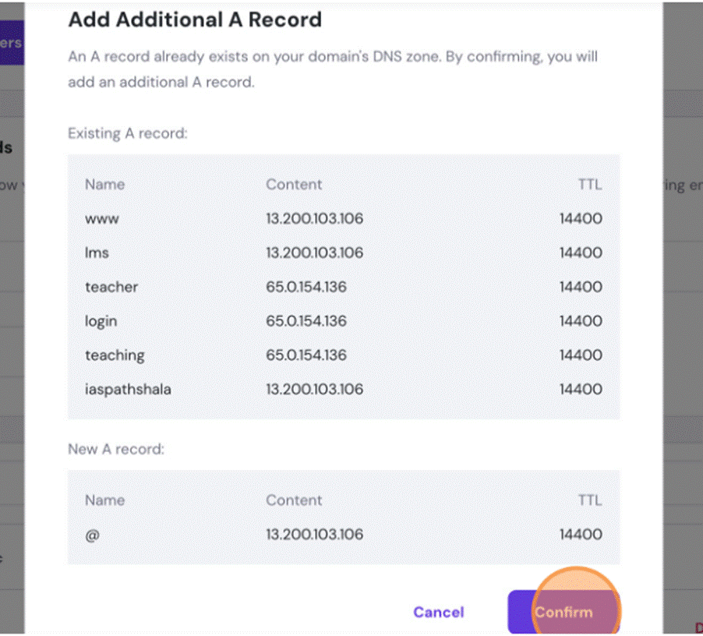Select the login record name
The height and width of the screenshot is (636, 703).
(x=101, y=321)
